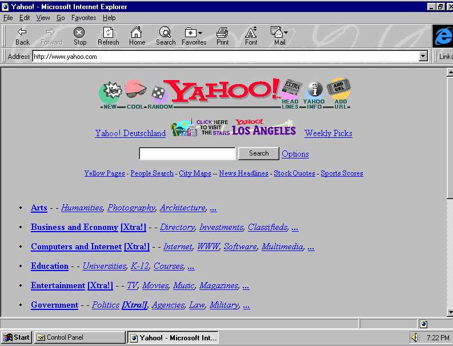This screenshot has height=346, width=453.
Task: Open the Education category
Action: click(x=50, y=266)
